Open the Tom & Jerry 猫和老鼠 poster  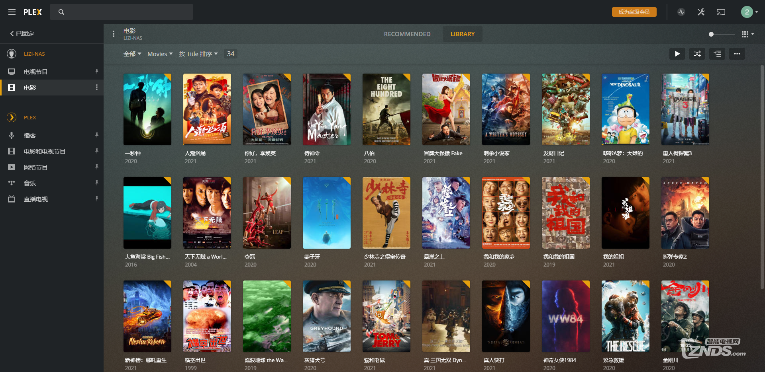click(x=386, y=316)
